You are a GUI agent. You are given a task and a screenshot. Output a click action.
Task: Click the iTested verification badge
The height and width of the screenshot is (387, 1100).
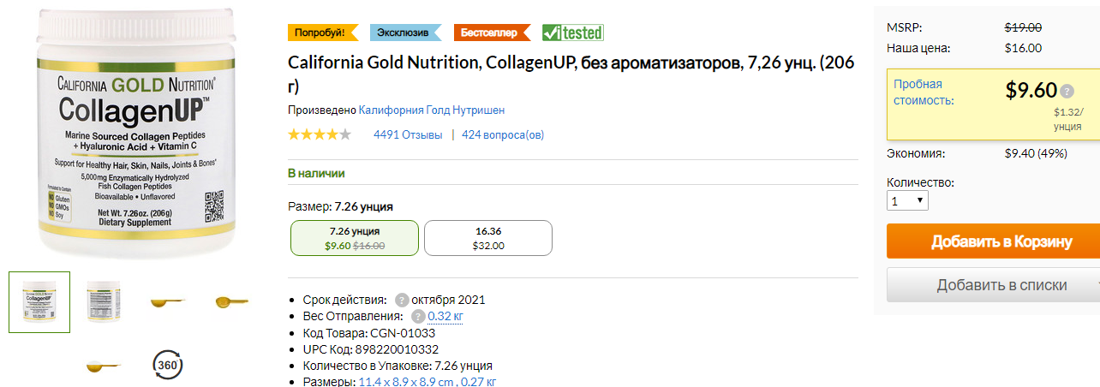[573, 33]
